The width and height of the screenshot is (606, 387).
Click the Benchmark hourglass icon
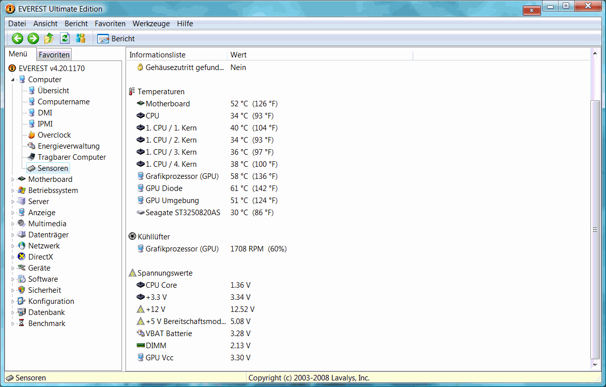click(22, 324)
